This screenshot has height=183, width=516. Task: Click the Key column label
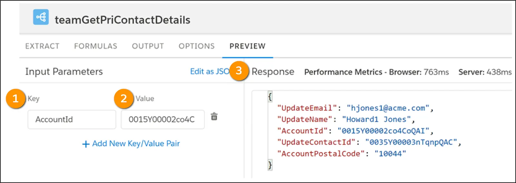(34, 99)
